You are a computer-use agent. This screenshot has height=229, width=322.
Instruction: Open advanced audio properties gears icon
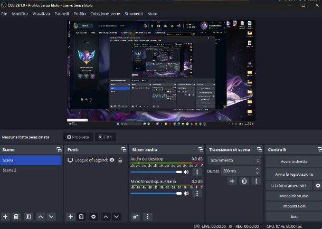point(135,217)
